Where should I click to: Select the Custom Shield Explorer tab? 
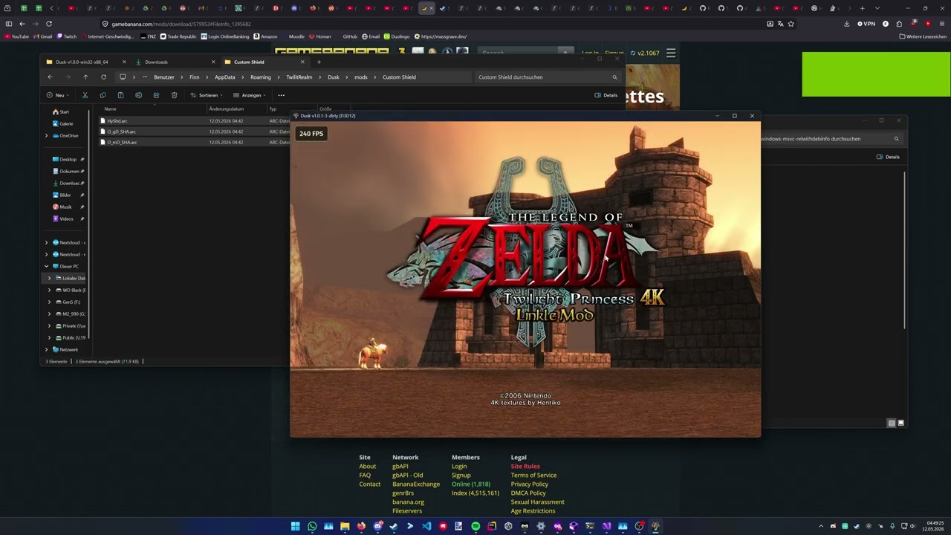(x=264, y=62)
